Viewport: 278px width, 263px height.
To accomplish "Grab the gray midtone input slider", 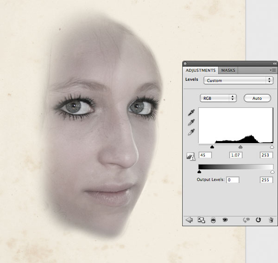I will point(240,147).
